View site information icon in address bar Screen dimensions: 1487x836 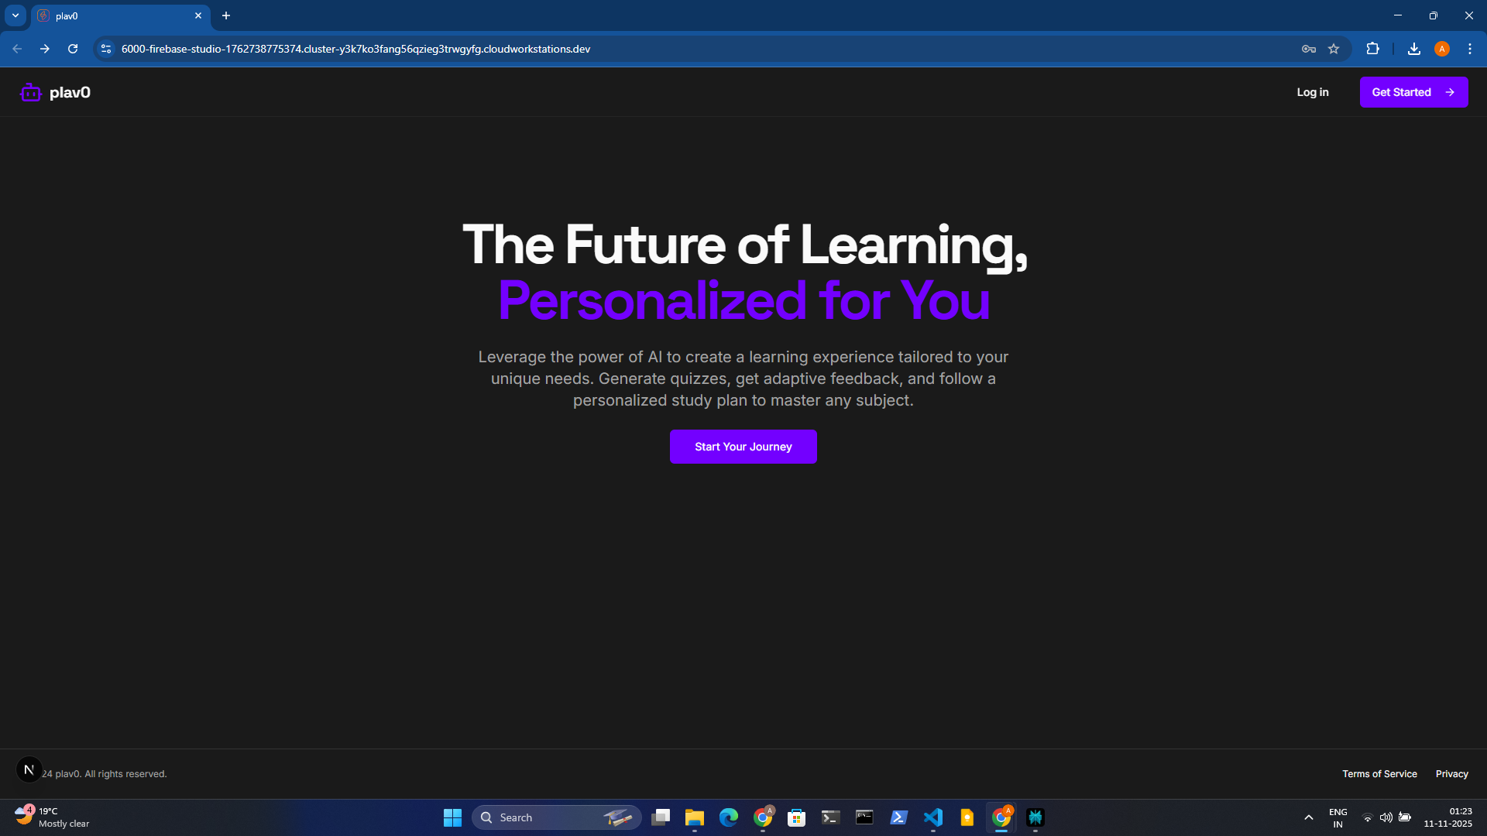coord(106,49)
